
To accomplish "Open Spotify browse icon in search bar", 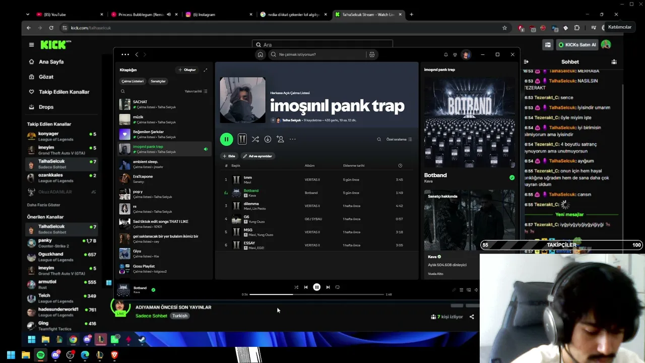I will pyautogui.click(x=372, y=54).
